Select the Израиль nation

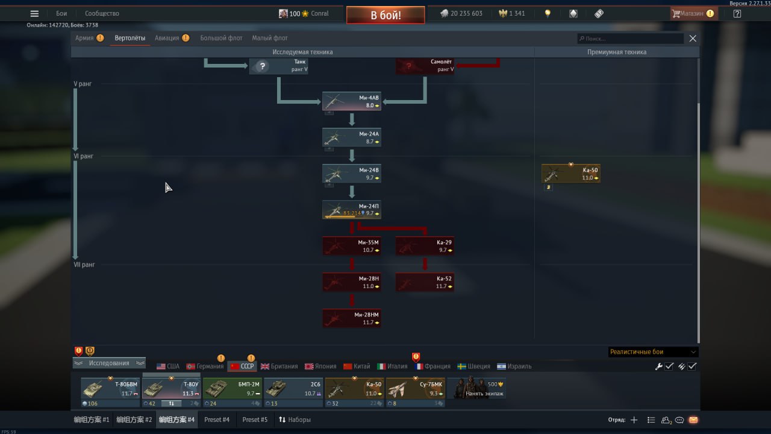pyautogui.click(x=514, y=366)
